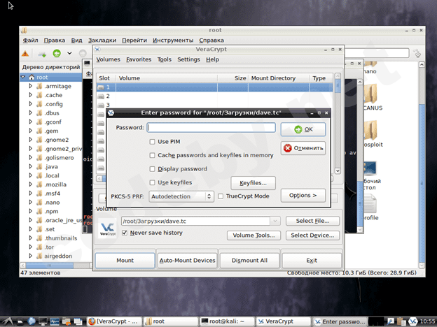Open the VeraCrypt Settings menu
The width and height of the screenshot is (437, 327).
coord(188,59)
